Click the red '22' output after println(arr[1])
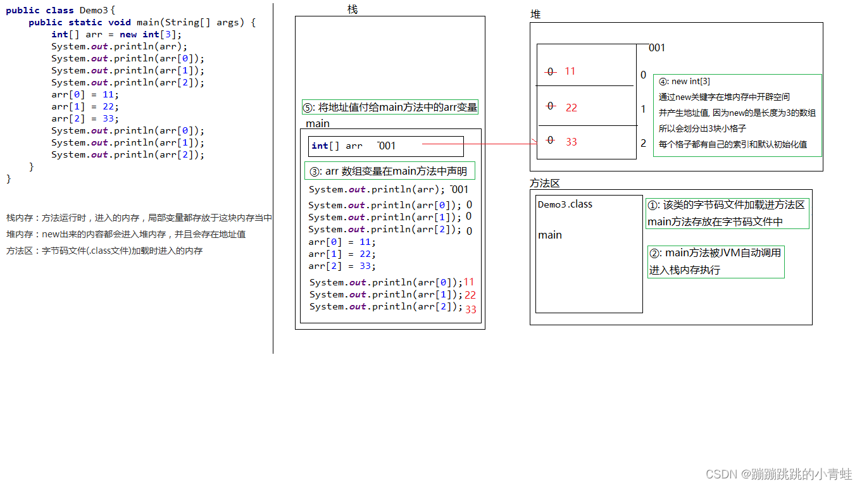The width and height of the screenshot is (862, 486). coord(470,295)
